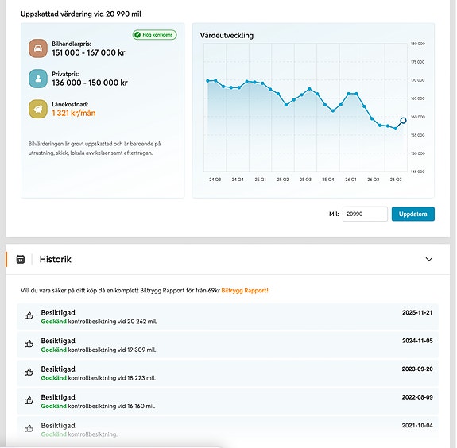457x448 pixels.
Task: Open the Besiktigad entry at 16 160 mil
Action: tap(227, 401)
